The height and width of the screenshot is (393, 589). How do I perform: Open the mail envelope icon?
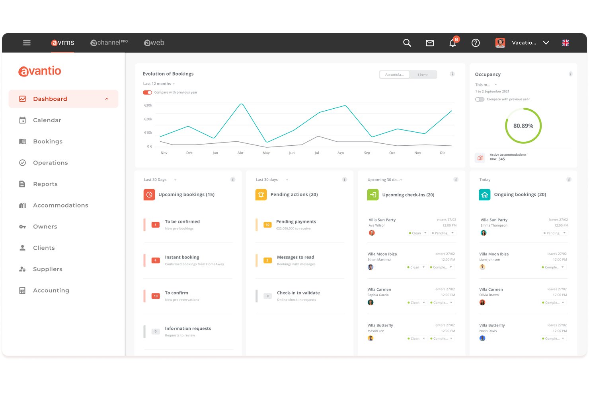(x=430, y=43)
